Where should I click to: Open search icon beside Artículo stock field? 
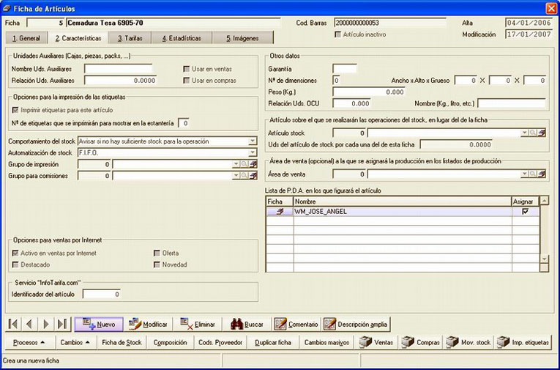coord(532,133)
